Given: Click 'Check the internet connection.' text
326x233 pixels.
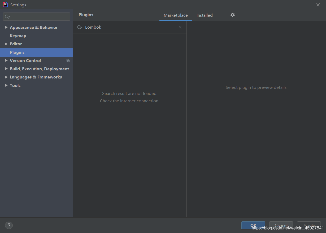Looking at the screenshot, I should [130, 101].
